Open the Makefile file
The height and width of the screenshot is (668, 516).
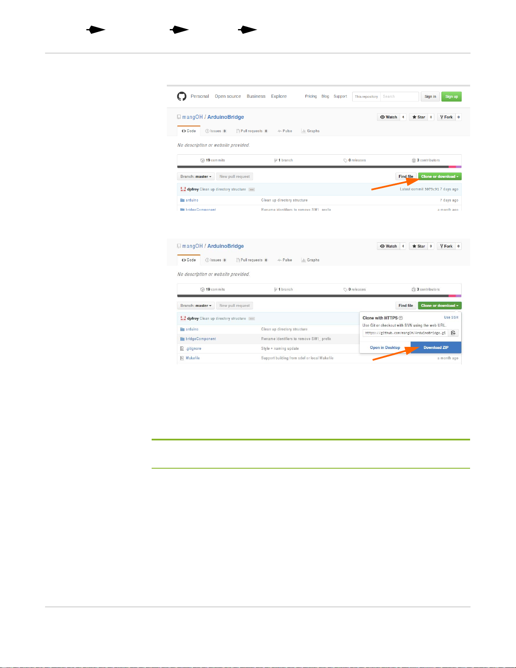pos(192,358)
